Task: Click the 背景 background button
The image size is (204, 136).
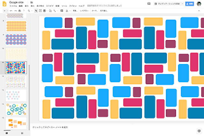Action: coord(75,11)
